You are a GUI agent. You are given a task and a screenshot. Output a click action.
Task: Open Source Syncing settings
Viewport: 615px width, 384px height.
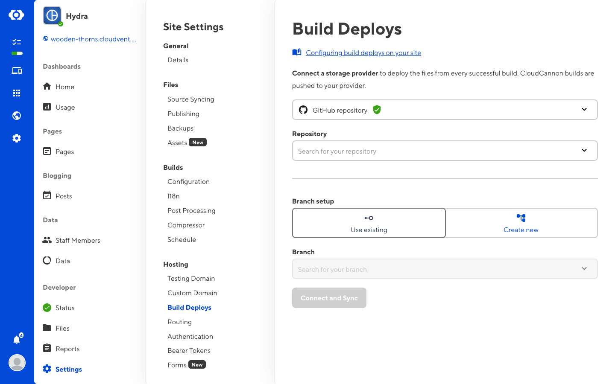tap(191, 99)
